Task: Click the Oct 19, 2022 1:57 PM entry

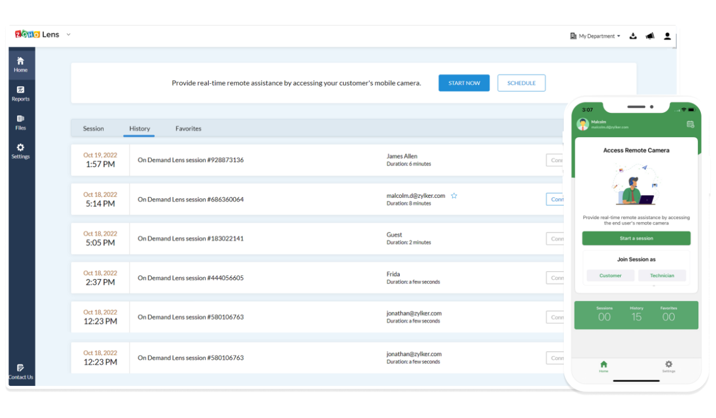Action: click(100, 160)
